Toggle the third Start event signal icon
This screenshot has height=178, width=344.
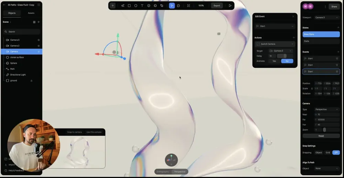pos(337,72)
